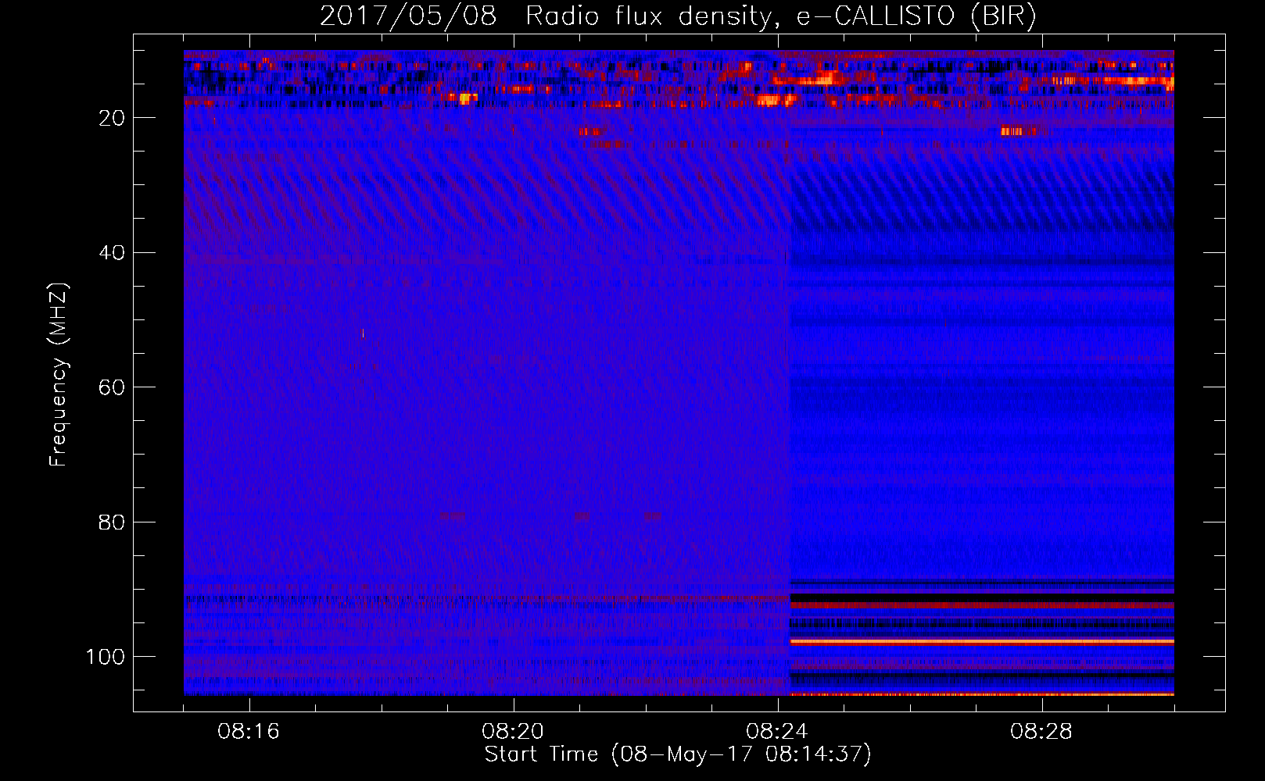
Task: Click the 'Start Time (08-May-17 08:14:37)' label
Action: pos(678,754)
